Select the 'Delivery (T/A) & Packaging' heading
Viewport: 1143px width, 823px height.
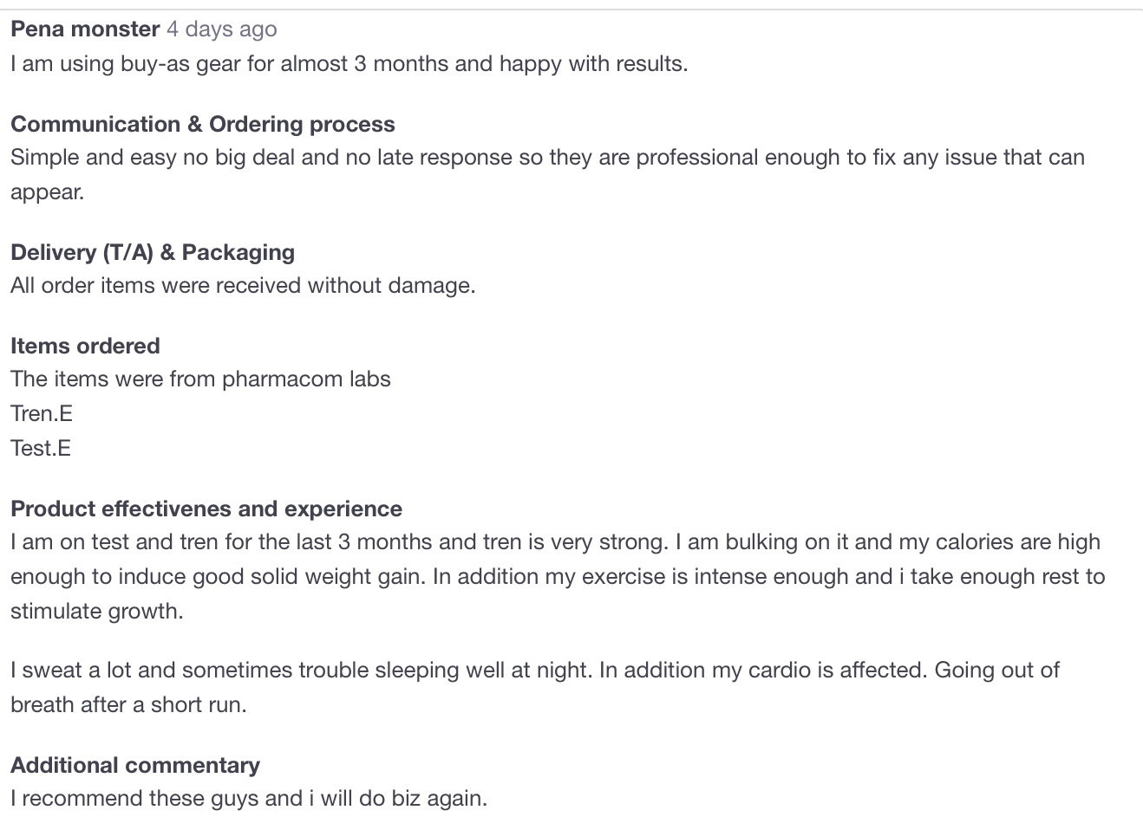coord(153,252)
